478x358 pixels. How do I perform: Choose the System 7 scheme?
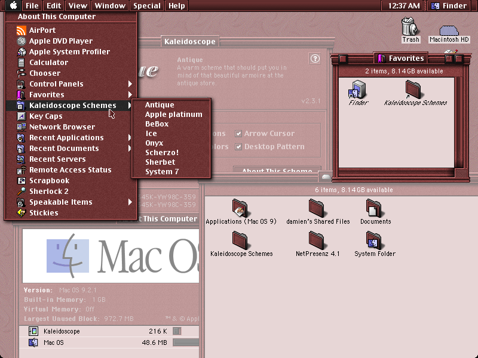[x=171, y=172]
